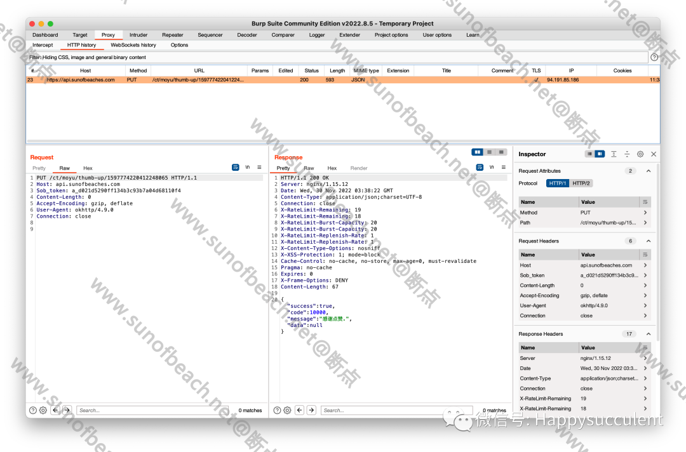Open WebSockets history sub-tab

tap(133, 45)
